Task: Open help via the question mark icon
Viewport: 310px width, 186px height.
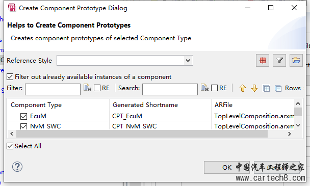Action: (17, 167)
